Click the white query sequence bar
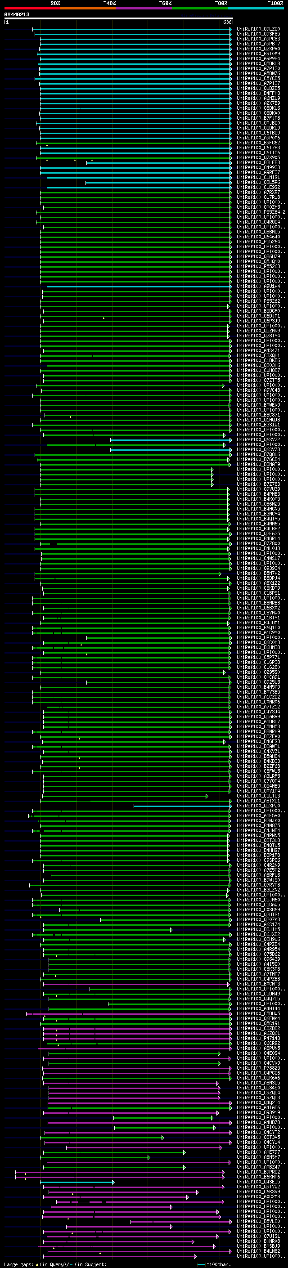 (119, 18)
